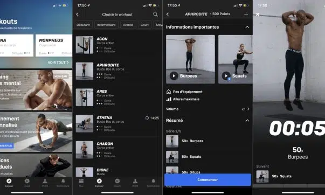Image resolution: width=325 pixels, height=195 pixels.
Task: Open the ATHENA workout
Action: tap(117, 123)
